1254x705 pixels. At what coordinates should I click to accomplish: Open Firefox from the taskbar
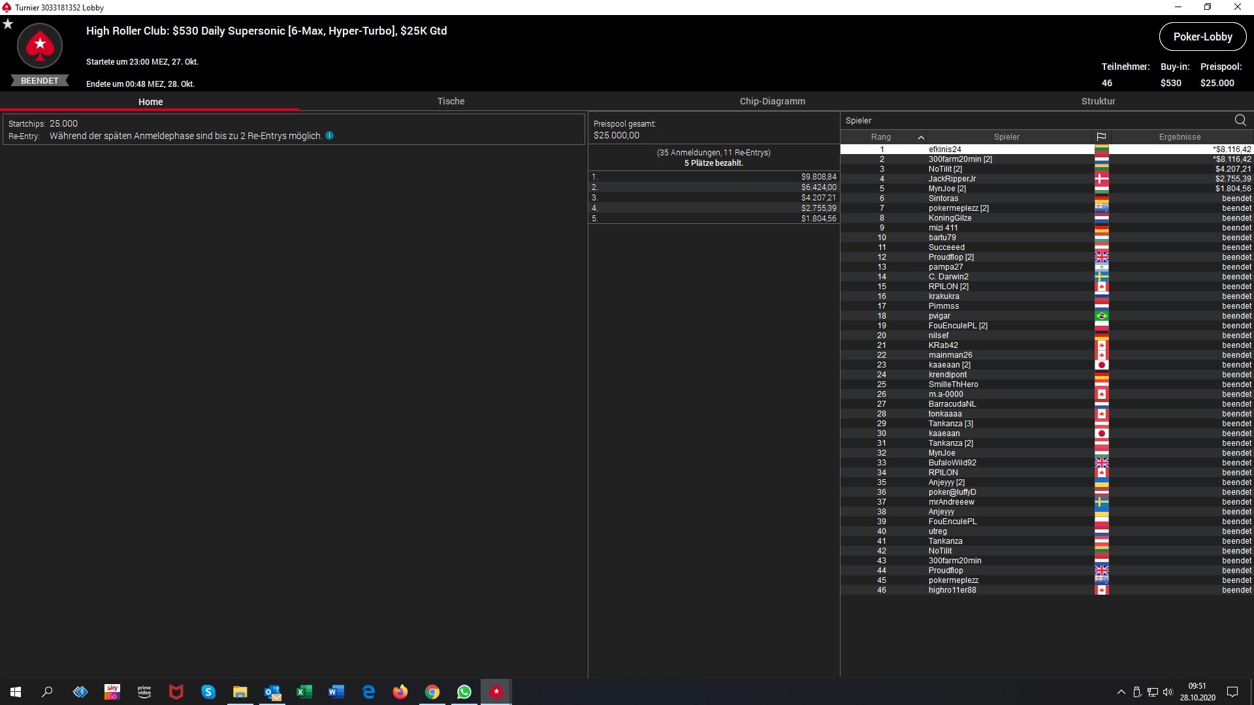[x=400, y=692]
